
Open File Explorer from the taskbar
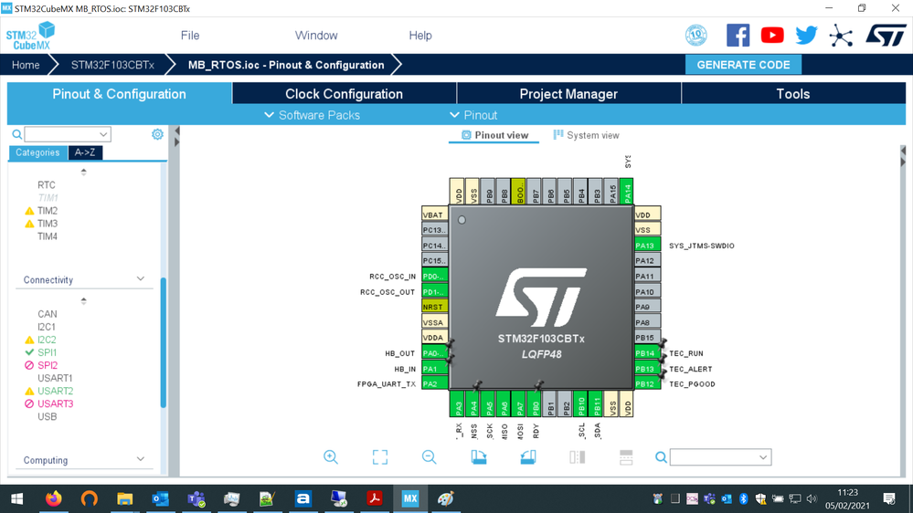pos(124,498)
